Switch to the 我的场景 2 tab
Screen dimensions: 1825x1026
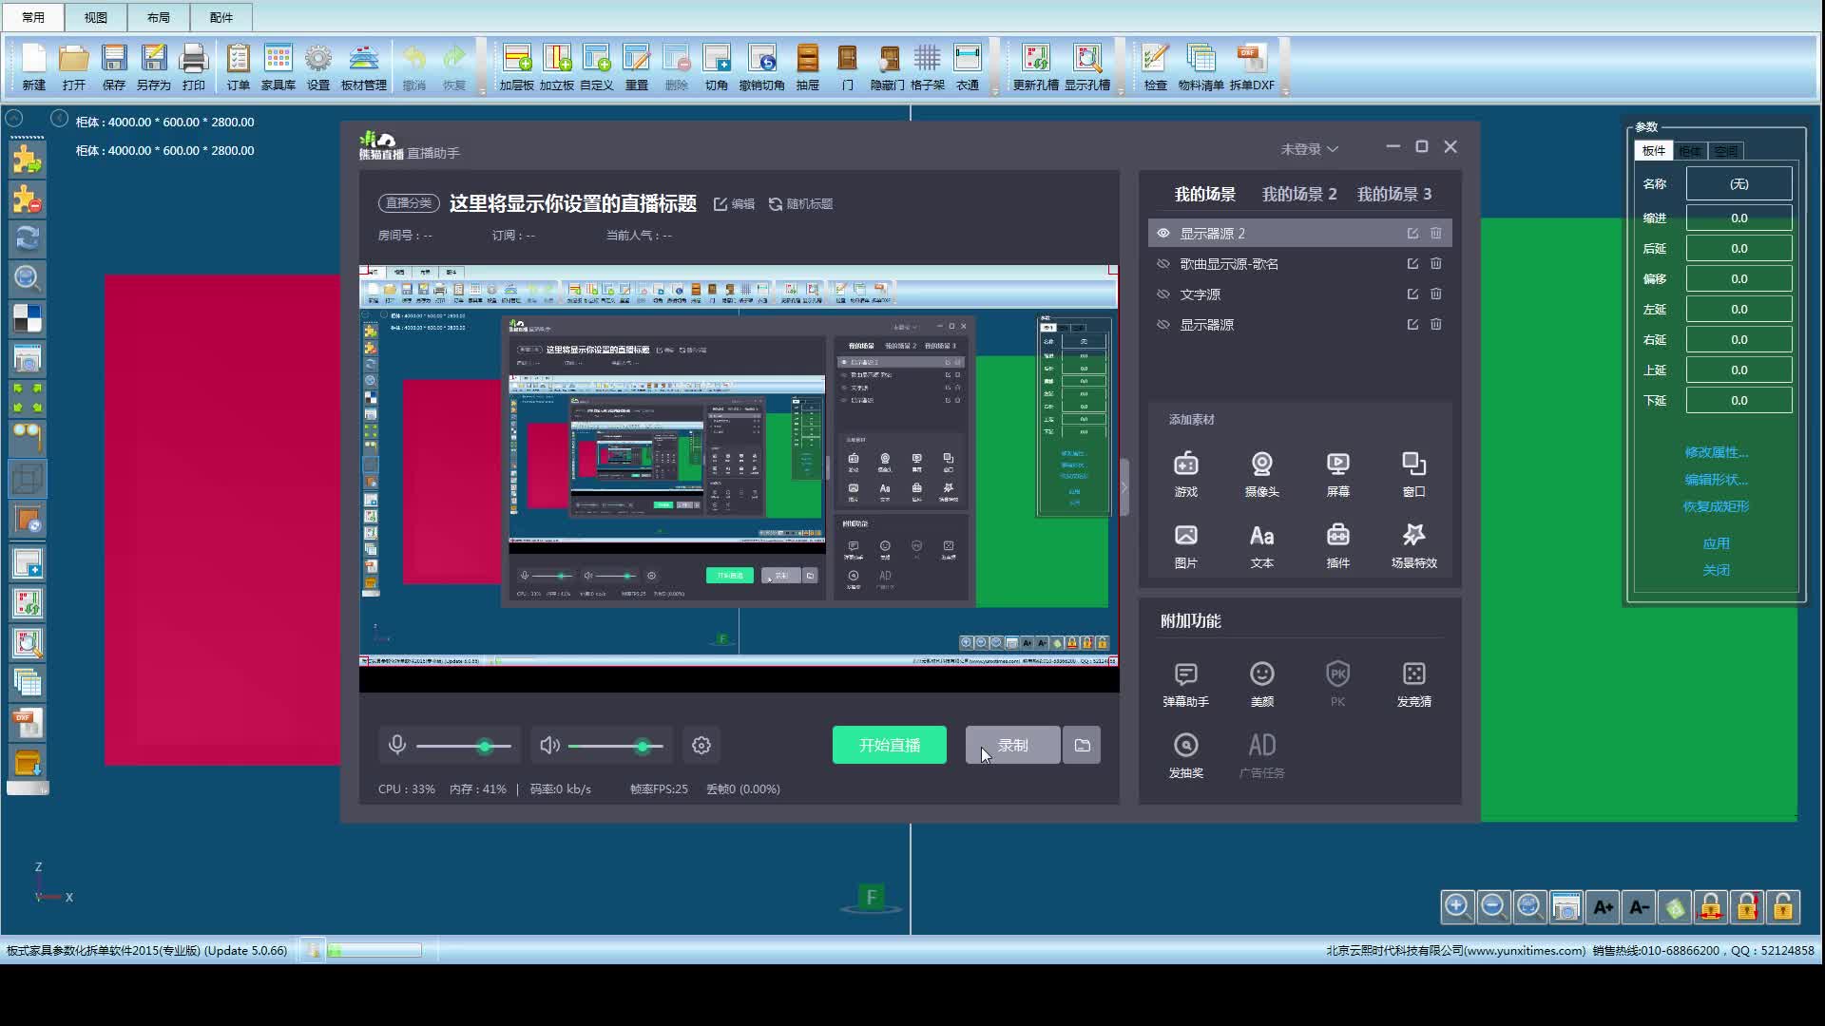click(1298, 194)
